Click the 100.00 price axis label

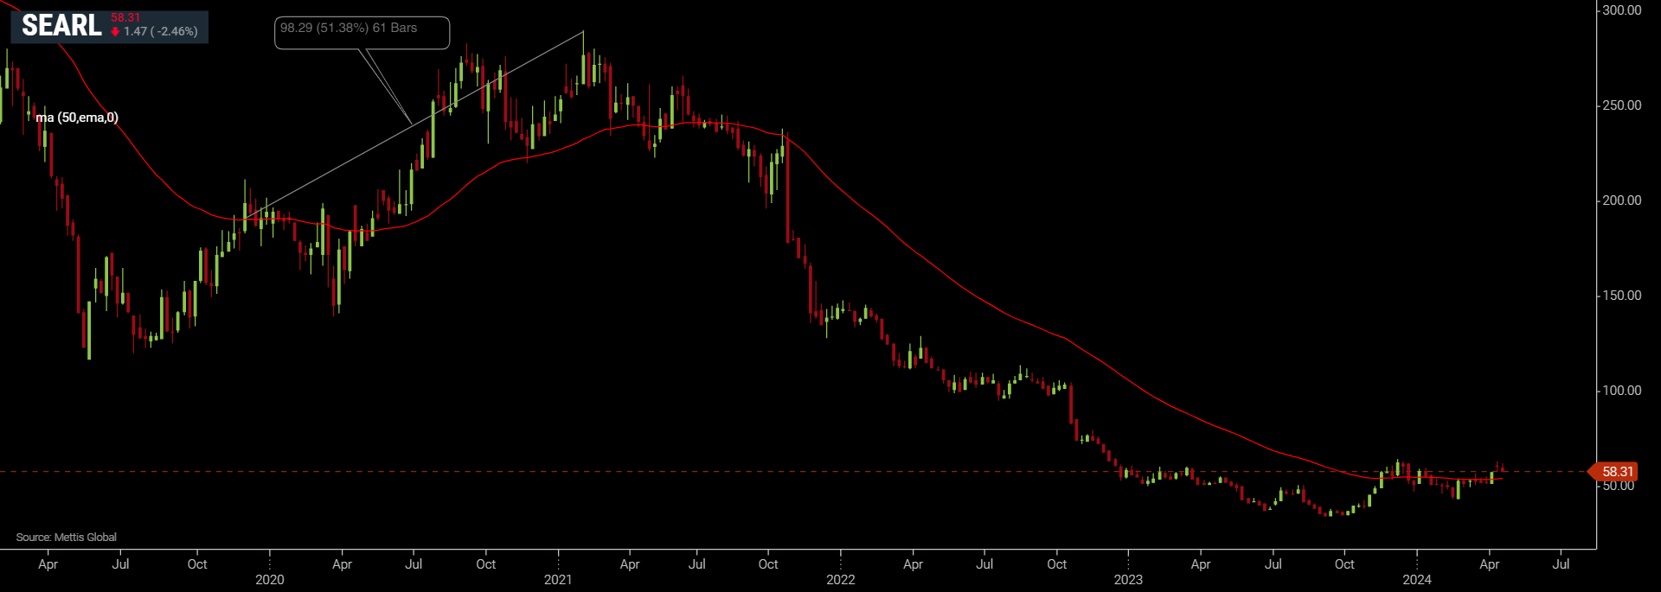1621,391
